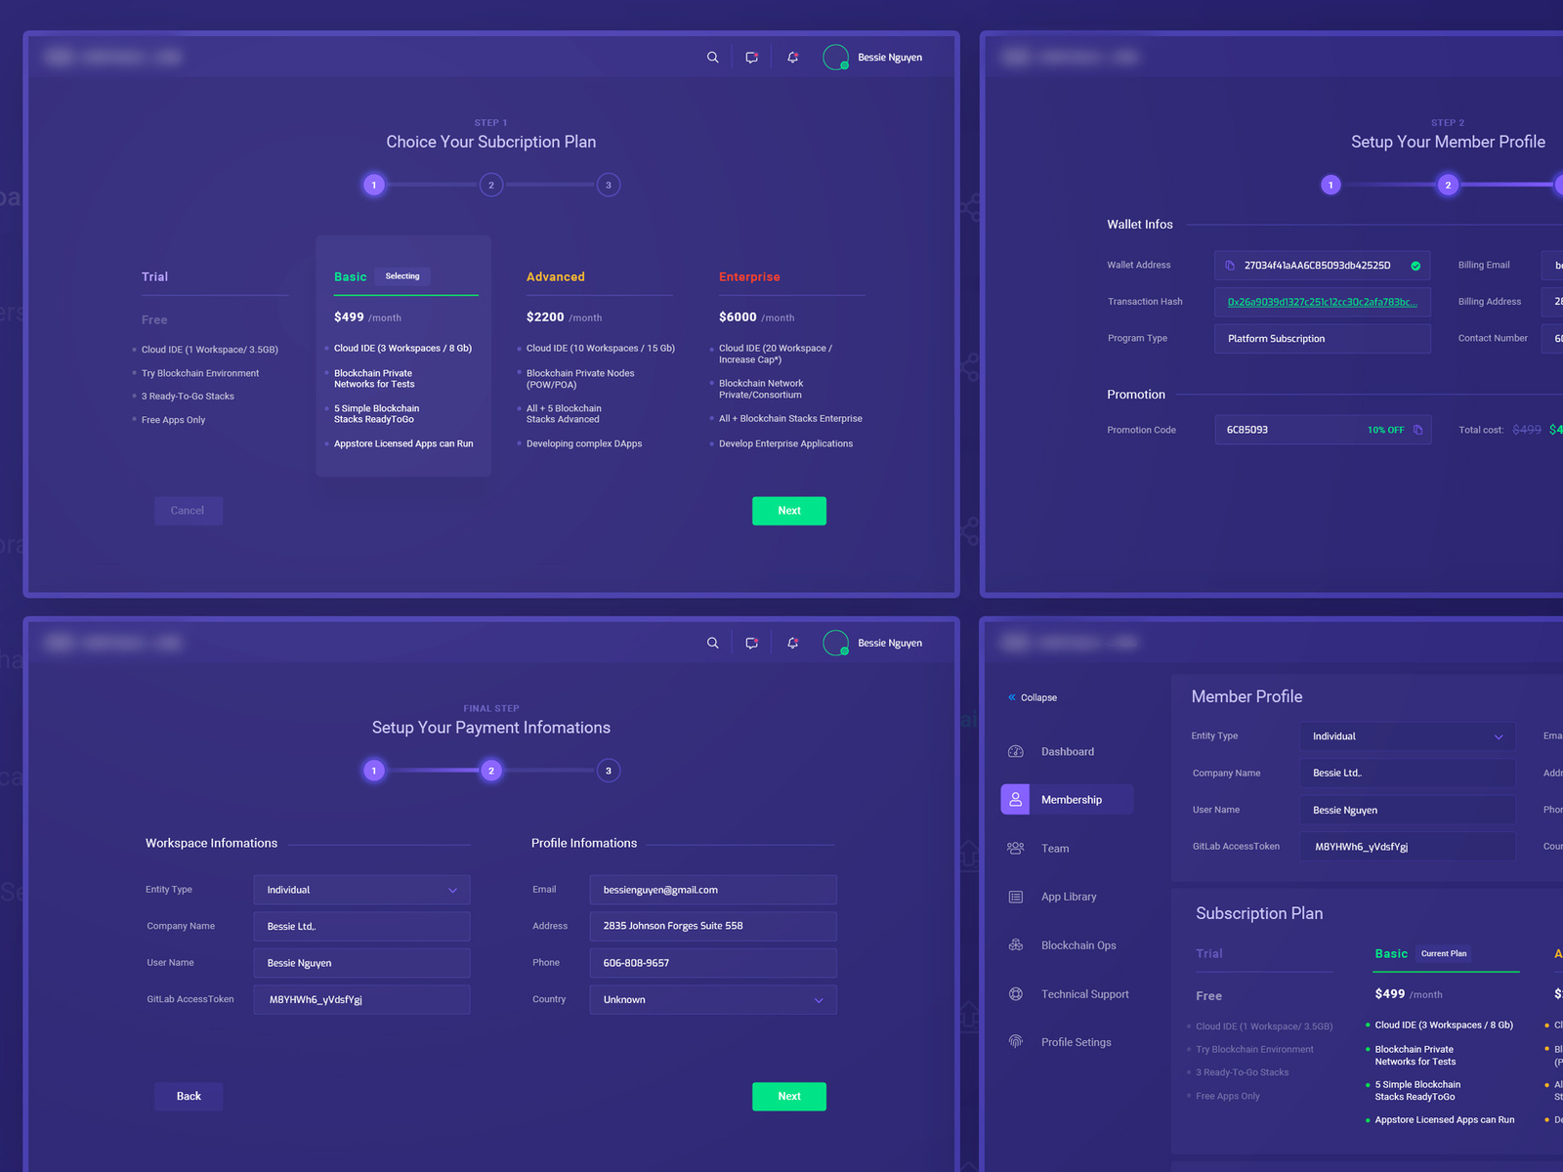Click the Email field showing bessienguyen@gmail.com
Viewport: 1563px width, 1172px height.
712,890
